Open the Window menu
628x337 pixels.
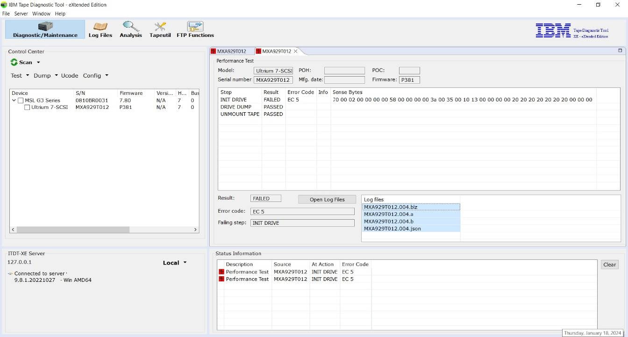click(41, 14)
